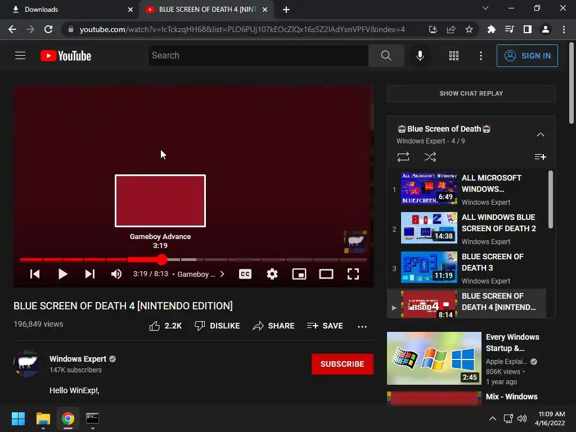Open the YouTube guide hamburger menu

(20, 56)
